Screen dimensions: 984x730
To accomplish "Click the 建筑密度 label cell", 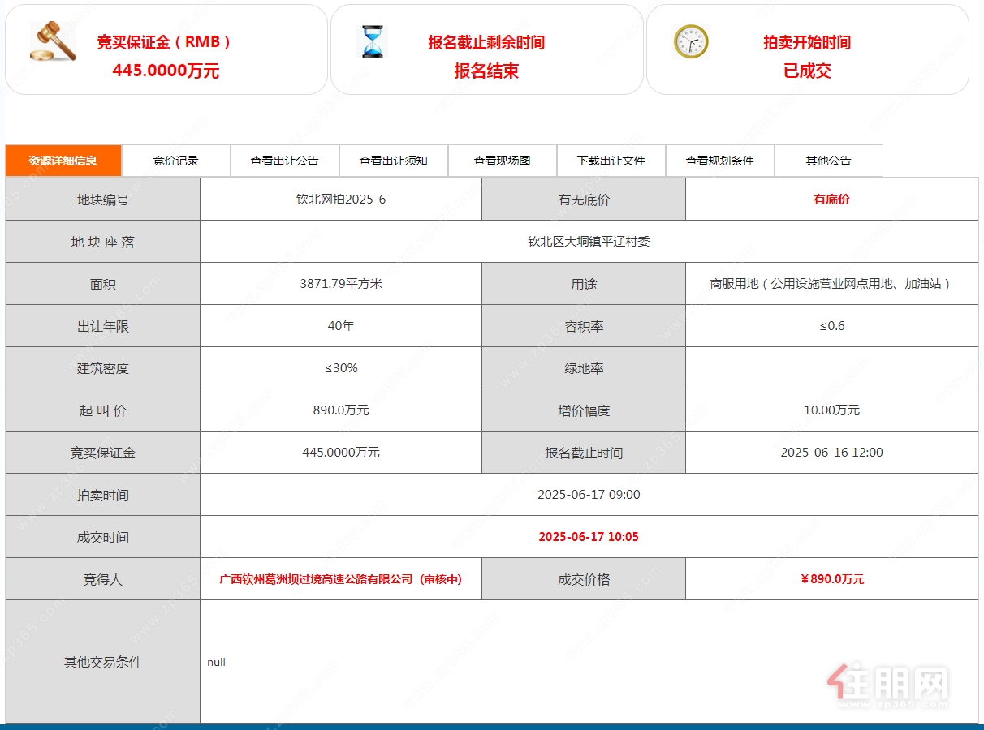I will [x=103, y=368].
